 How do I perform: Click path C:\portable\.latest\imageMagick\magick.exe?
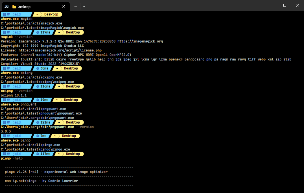coord(42,28)
